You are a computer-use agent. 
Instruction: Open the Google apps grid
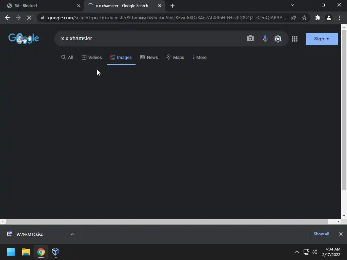pyautogui.click(x=295, y=39)
